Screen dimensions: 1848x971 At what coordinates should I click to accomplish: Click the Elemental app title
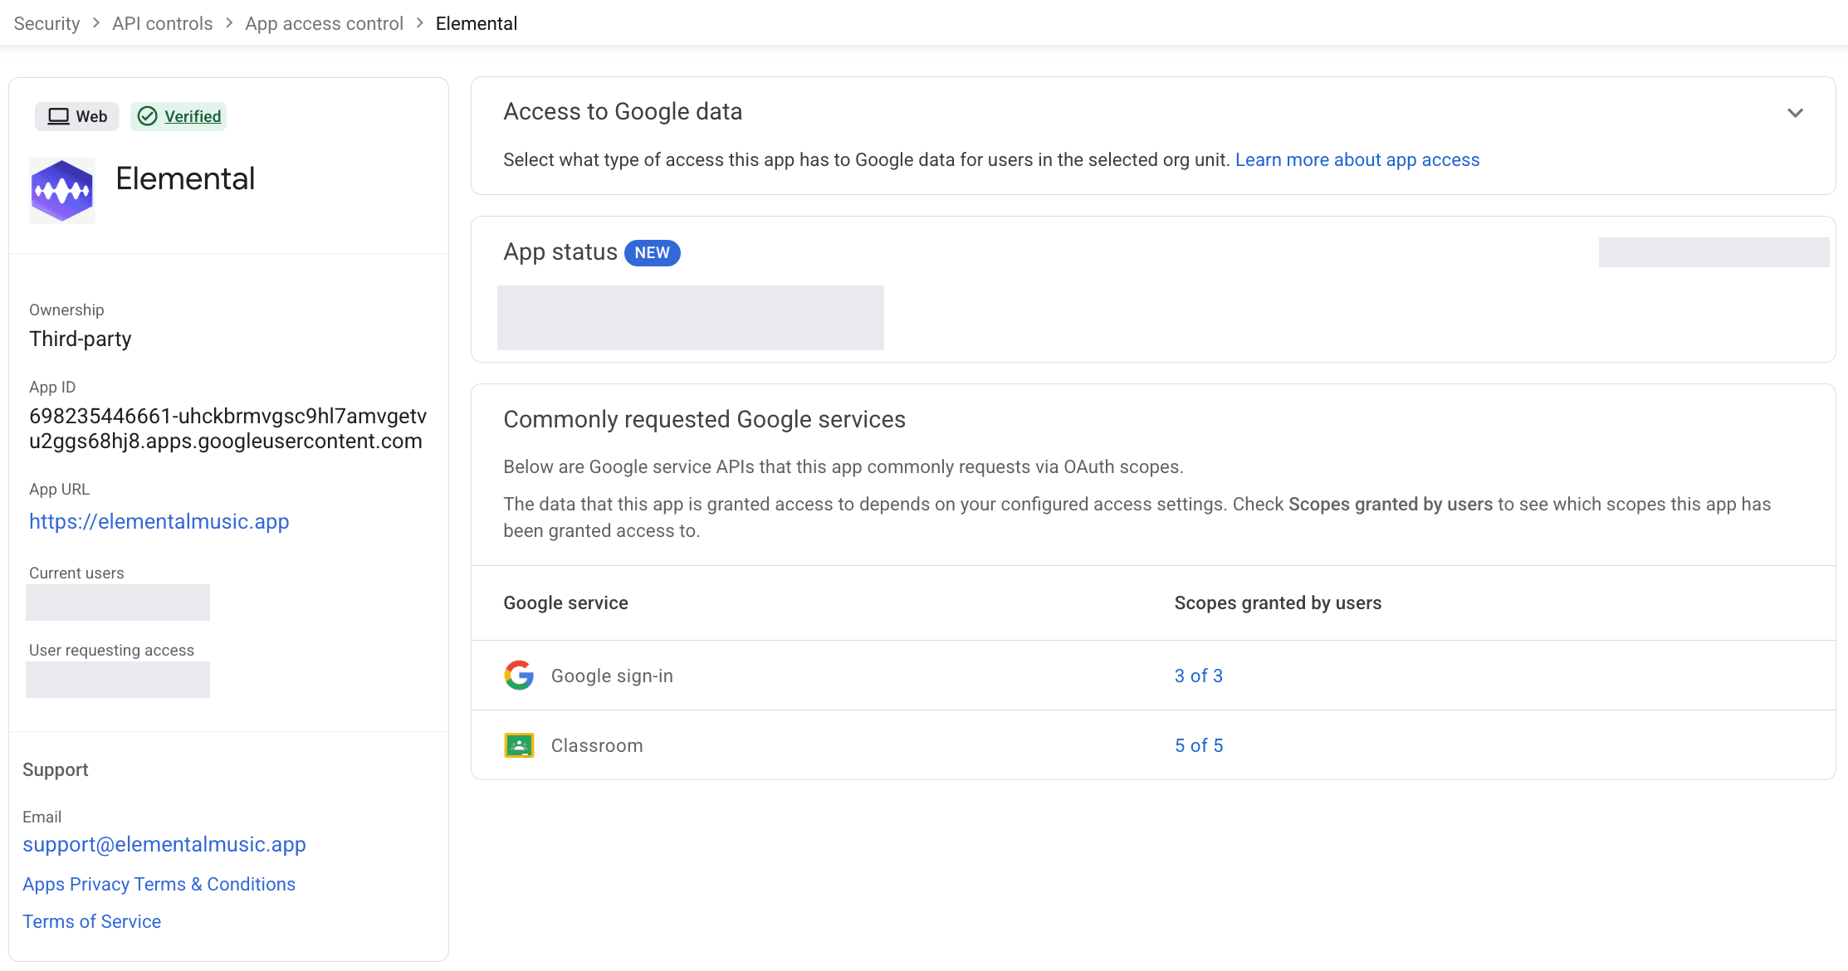pos(185,178)
